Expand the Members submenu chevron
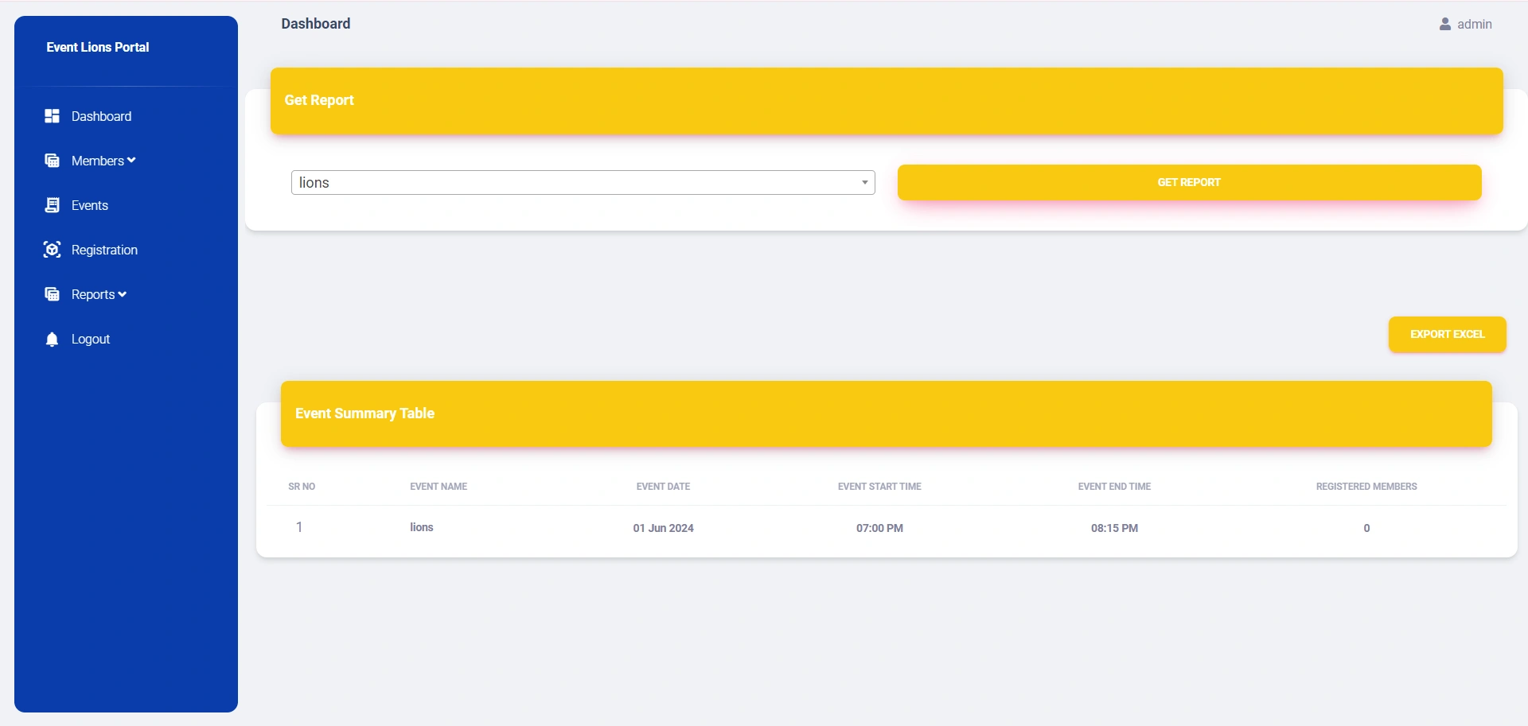Image resolution: width=1528 pixels, height=726 pixels. click(x=131, y=161)
